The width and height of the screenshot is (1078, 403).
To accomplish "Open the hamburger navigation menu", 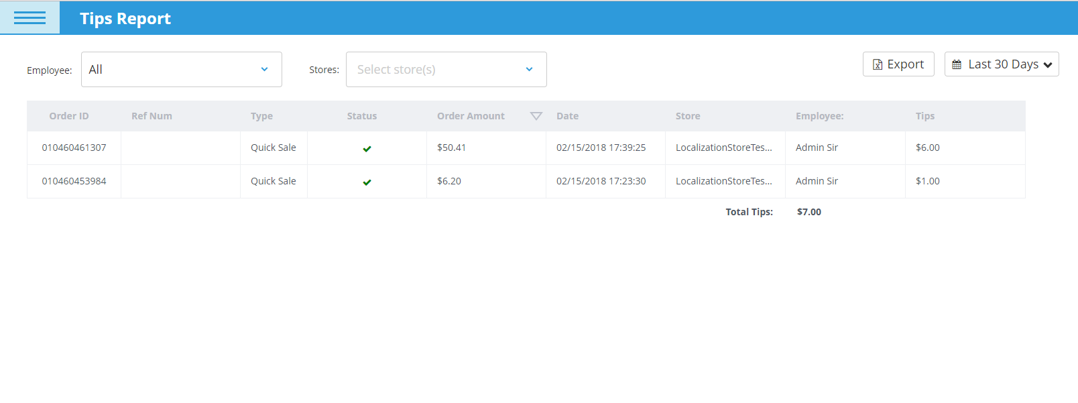I will click(29, 18).
